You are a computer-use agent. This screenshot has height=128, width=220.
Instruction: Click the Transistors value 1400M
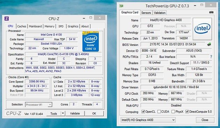pyautogui.click(x=184, y=39)
